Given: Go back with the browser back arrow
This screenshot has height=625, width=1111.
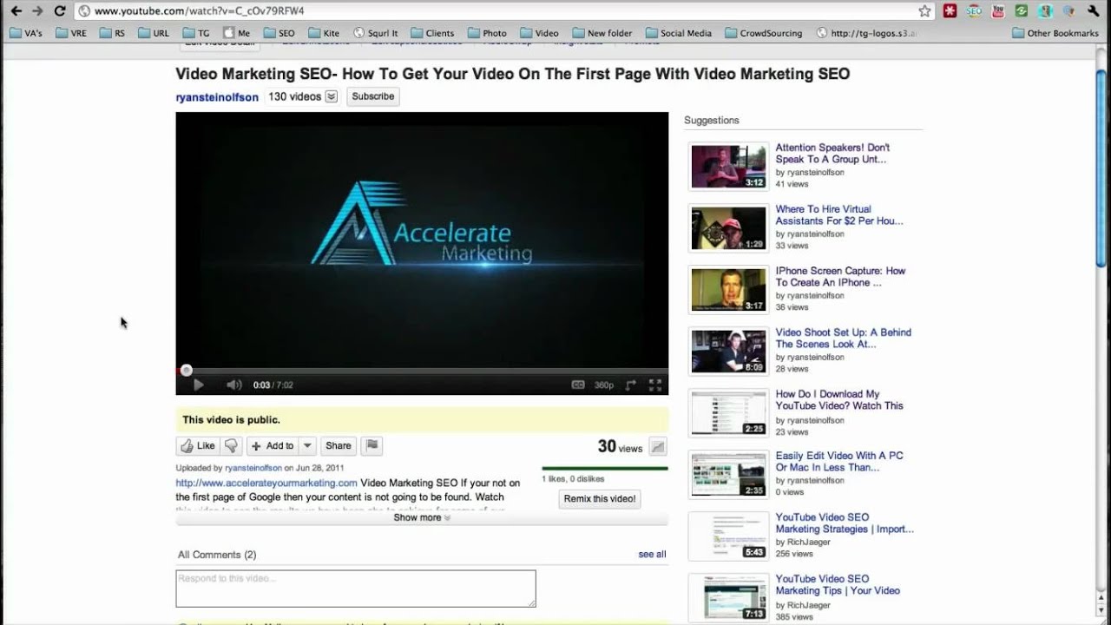Looking at the screenshot, I should pyautogui.click(x=16, y=11).
